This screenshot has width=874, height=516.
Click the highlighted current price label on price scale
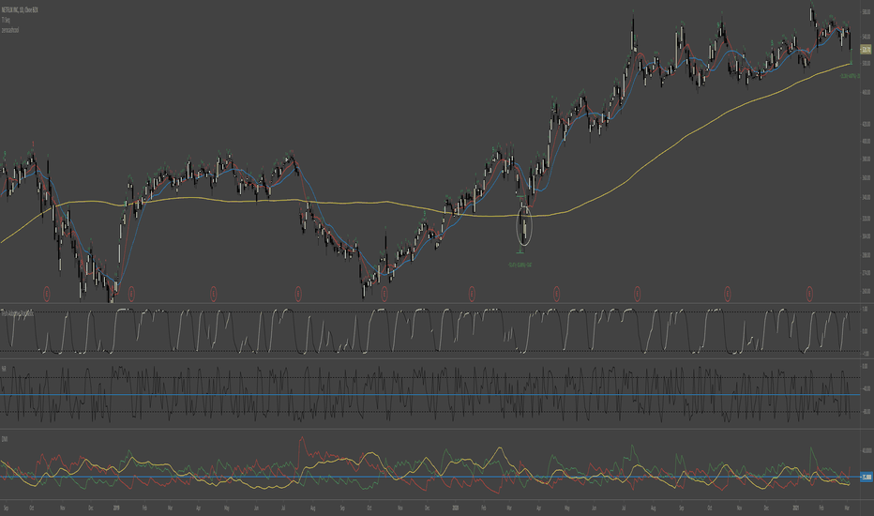866,51
